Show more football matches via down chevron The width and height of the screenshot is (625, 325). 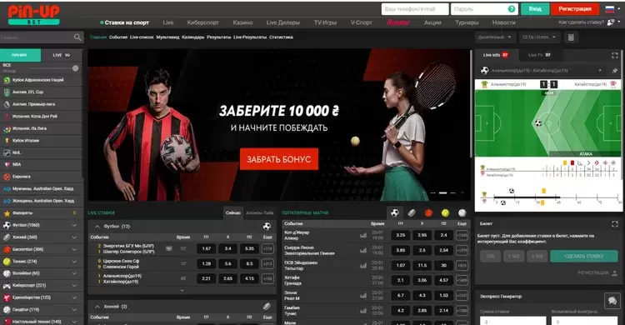click(182, 290)
